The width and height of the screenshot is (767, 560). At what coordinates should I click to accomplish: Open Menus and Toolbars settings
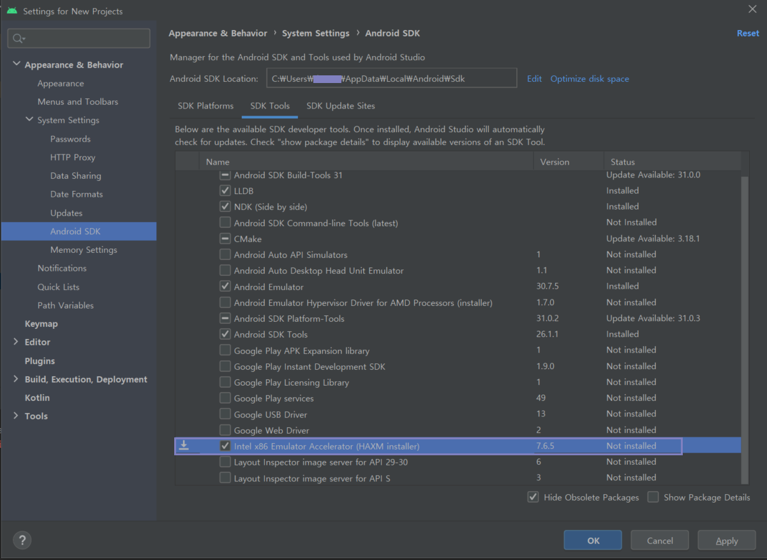coord(78,102)
